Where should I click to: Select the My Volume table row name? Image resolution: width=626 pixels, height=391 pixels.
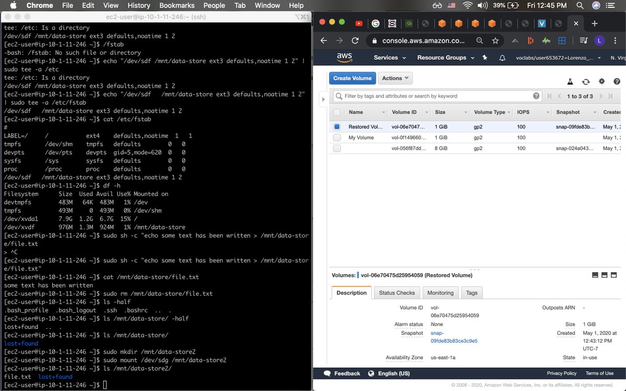[361, 138]
